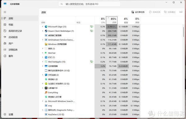Click the WeChatAppEx process icon
This screenshot has width=186, height=119.
point(46,62)
